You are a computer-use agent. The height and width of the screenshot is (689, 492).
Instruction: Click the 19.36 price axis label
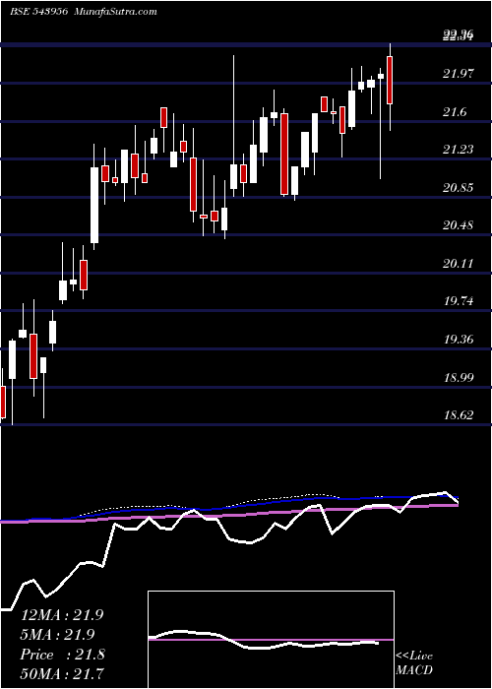(459, 340)
